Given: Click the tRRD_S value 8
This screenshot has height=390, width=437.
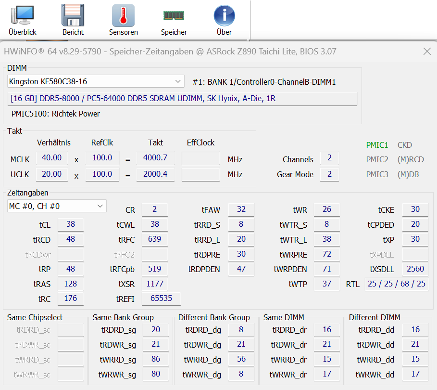Looking at the screenshot, I should pyautogui.click(x=241, y=224).
